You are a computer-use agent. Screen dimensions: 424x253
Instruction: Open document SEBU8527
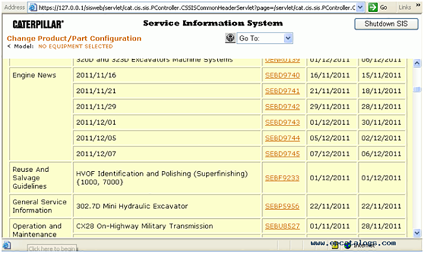click(282, 226)
